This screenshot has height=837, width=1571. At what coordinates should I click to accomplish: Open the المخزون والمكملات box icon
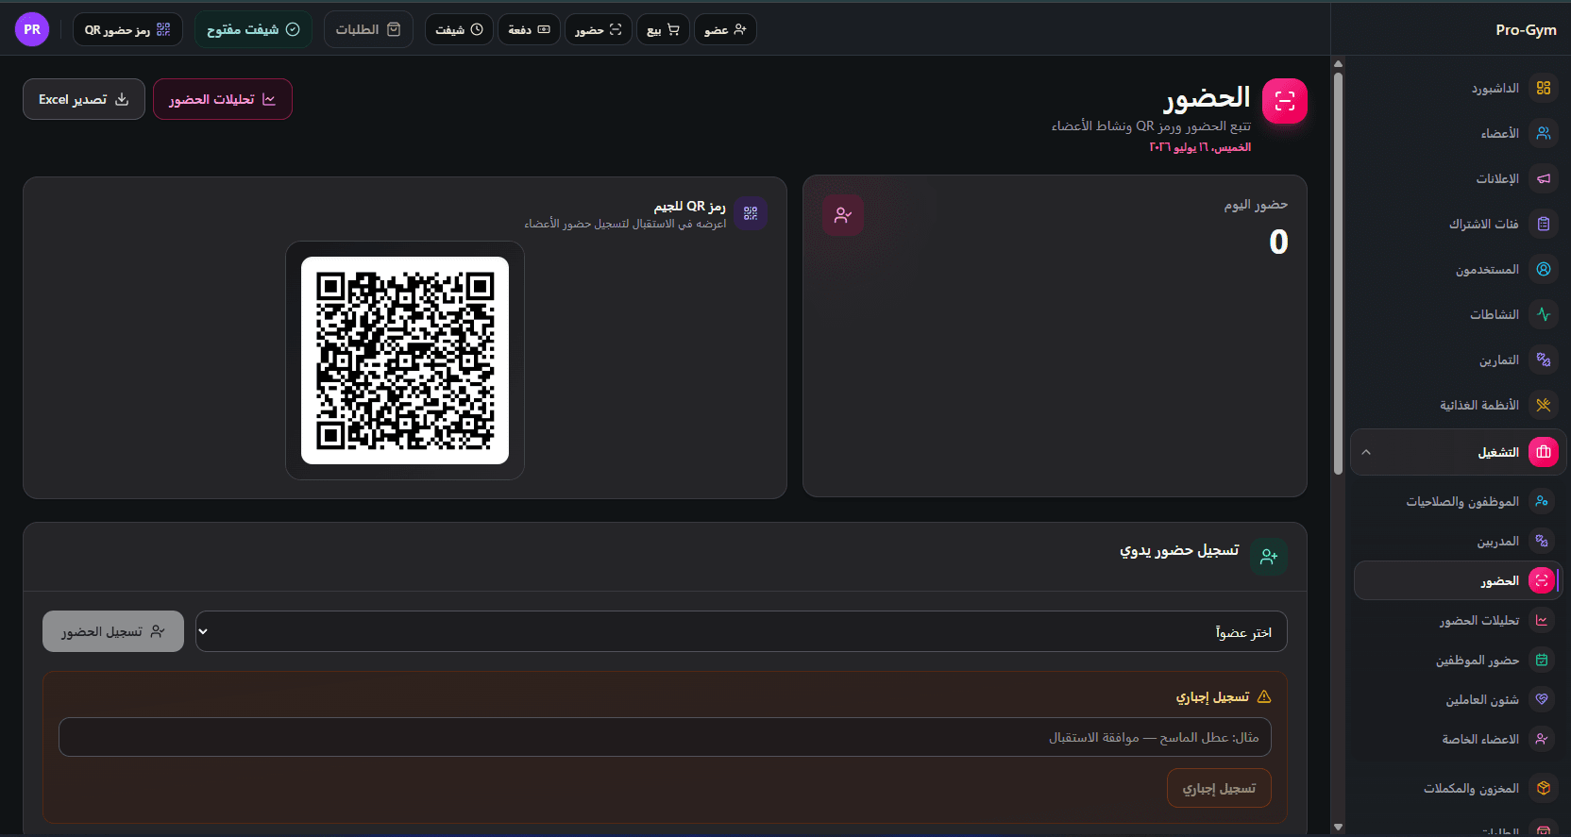(1544, 788)
